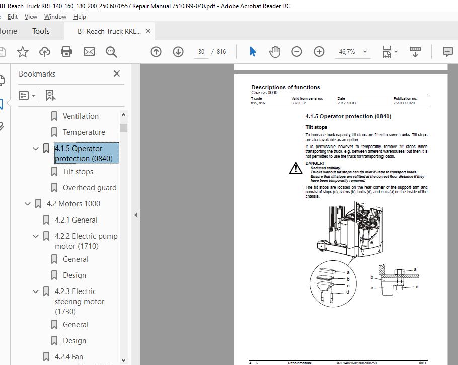The image size is (458, 365).
Task: Click bookmark icon beside 4.2 Motors 1000
Action: tap(38, 204)
